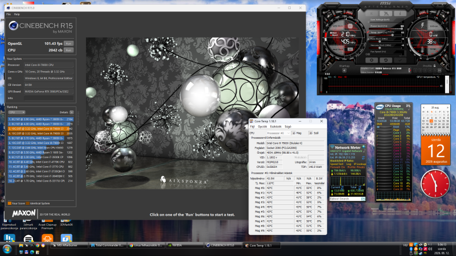Open MSI Afterburner information button
This screenshot has width=456, height=256.
point(400,14)
